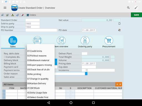Click the red partner icon in toolbar
The image size is (142, 106).
pos(23,15)
